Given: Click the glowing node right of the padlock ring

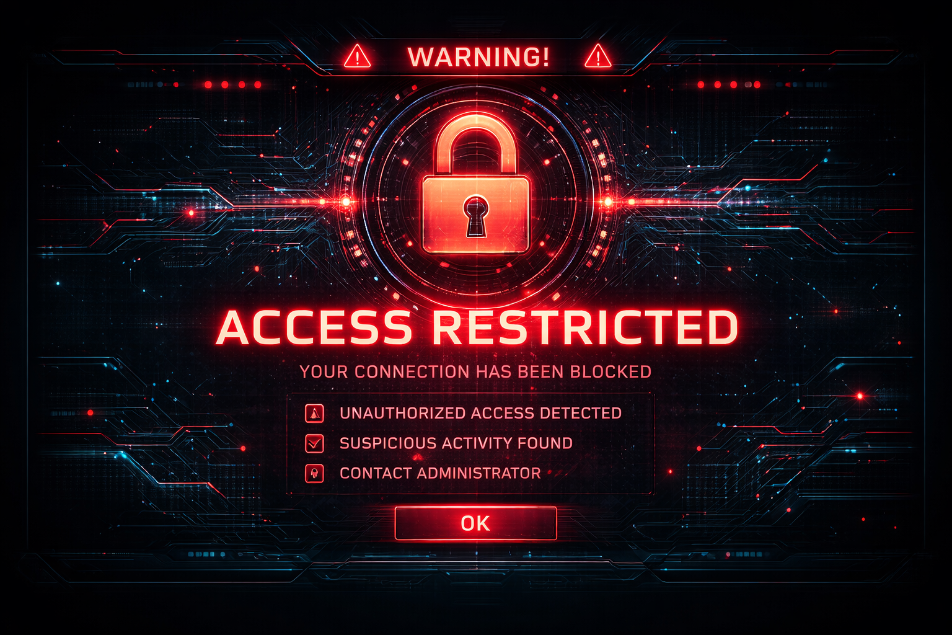Looking at the screenshot, I should pos(608,202).
